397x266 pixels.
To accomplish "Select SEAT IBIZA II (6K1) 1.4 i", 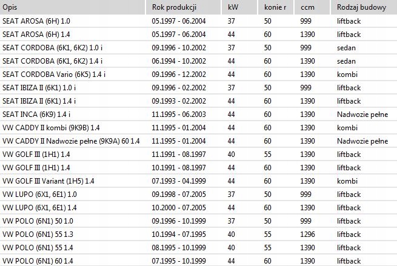I will [x=199, y=101].
